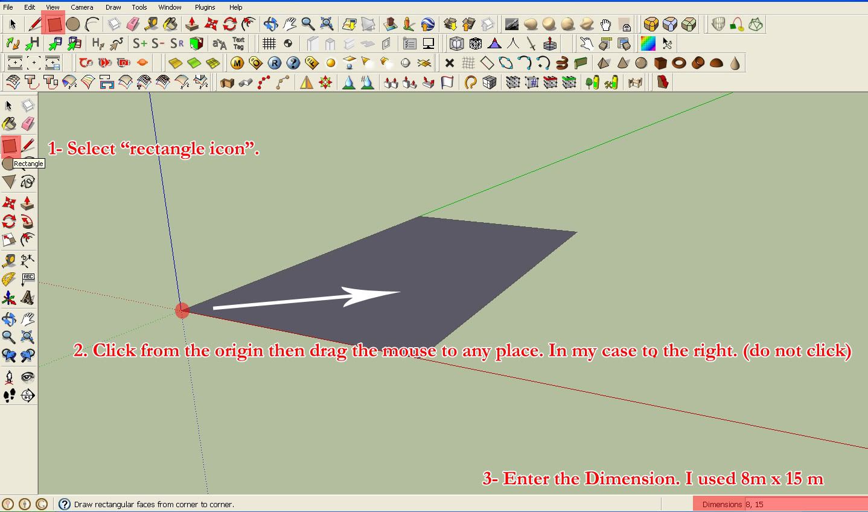Click the wooden fence icon
868x512 pixels.
[635, 82]
